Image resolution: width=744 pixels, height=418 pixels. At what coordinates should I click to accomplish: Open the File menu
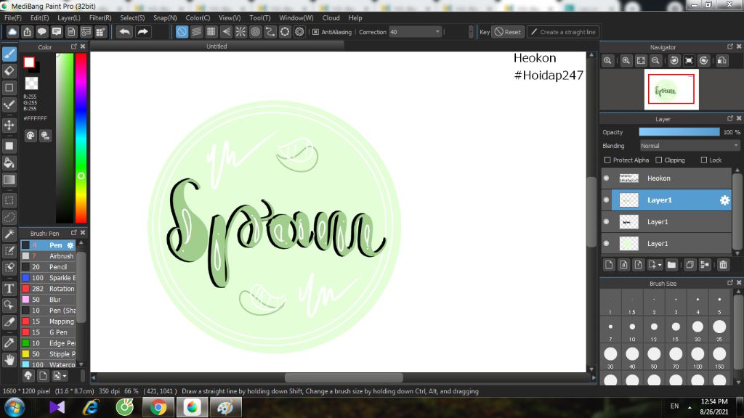pyautogui.click(x=13, y=17)
